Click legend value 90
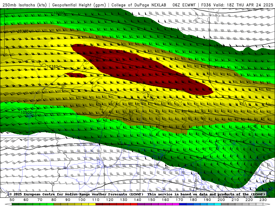The image size is (275, 206). [x=68, y=200]
